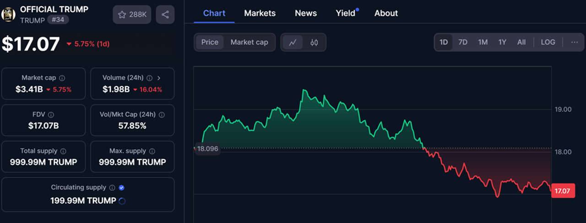Viewport: 586px width, 223px height.
Task: Click the 57.85% Vol/Mkt Cap value
Action: 132,125
